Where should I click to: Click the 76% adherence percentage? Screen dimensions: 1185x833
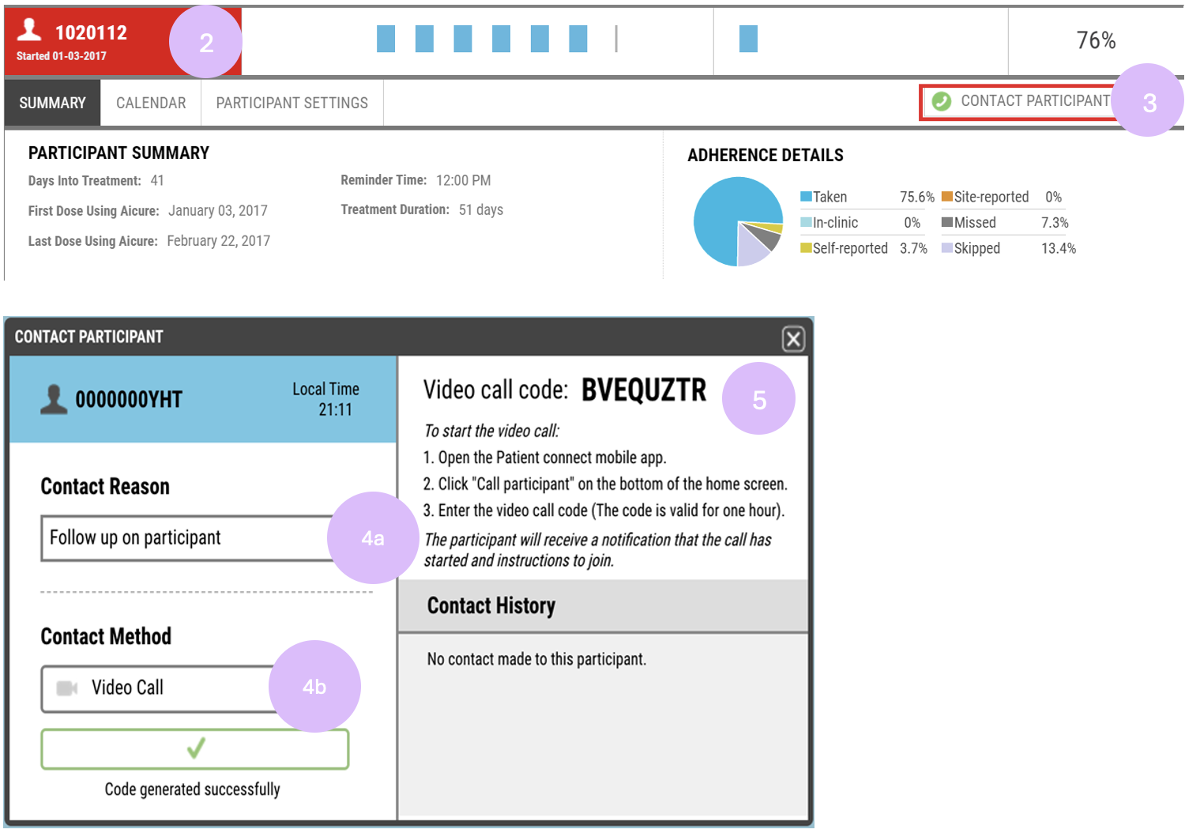(x=1096, y=40)
